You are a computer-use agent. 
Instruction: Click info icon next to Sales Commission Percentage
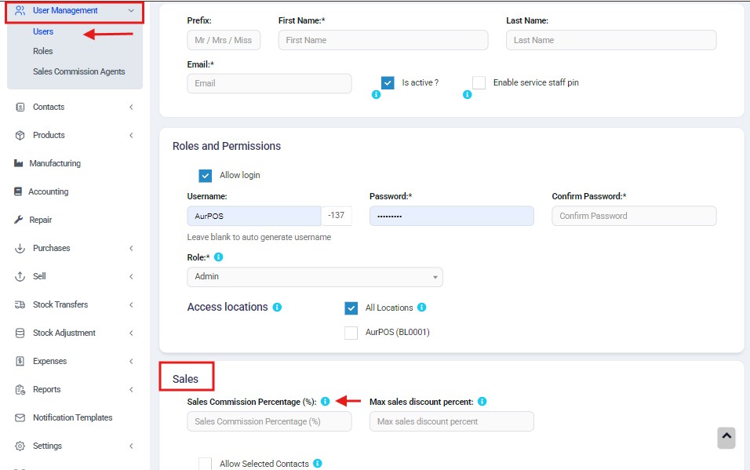[x=326, y=401]
